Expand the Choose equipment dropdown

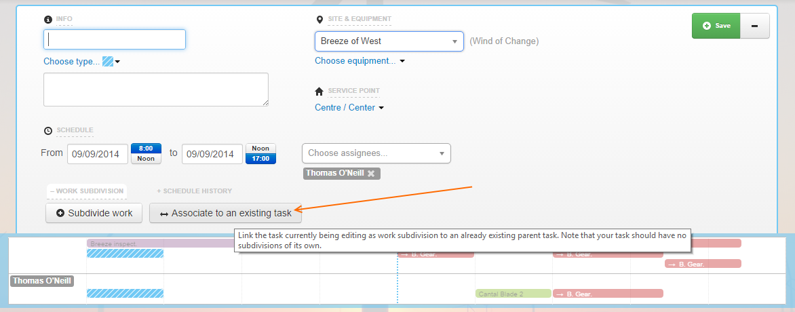point(360,61)
